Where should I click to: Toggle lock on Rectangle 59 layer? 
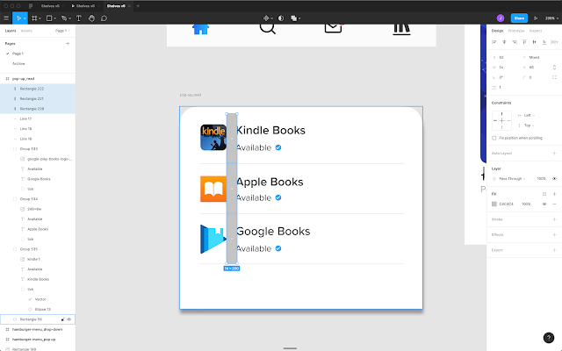point(62,319)
